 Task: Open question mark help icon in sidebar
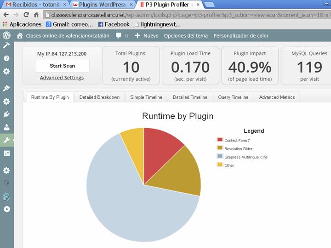6,58
